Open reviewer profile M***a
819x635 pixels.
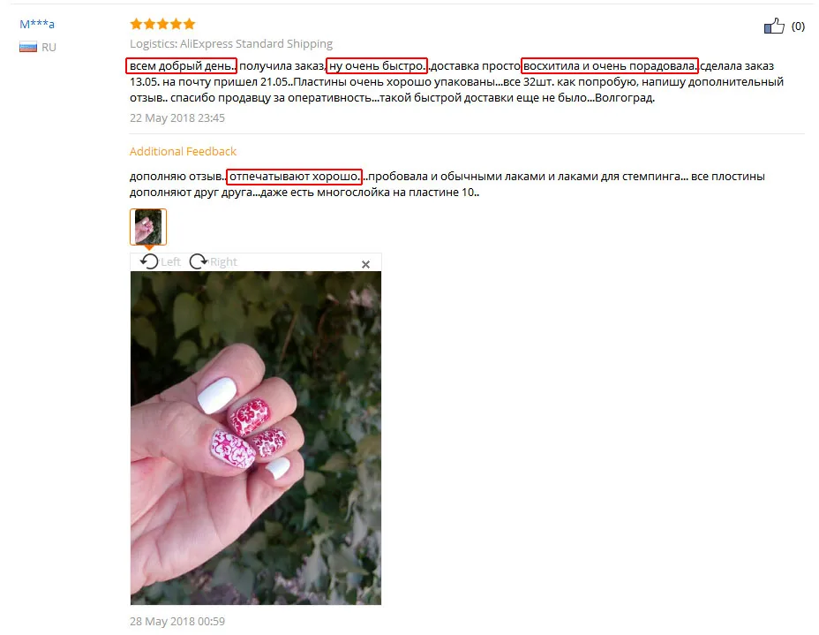click(x=37, y=24)
